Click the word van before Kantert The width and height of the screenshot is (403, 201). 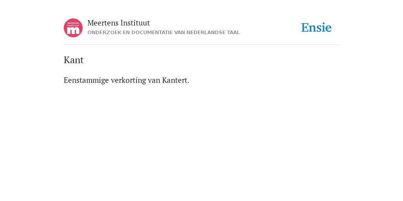pyautogui.click(x=154, y=81)
